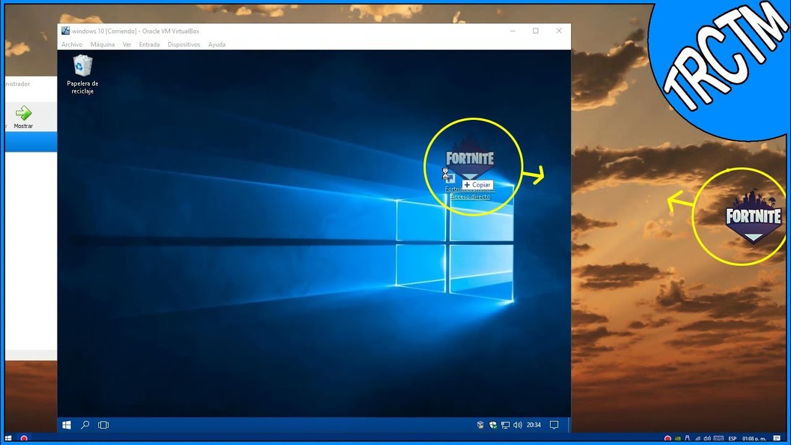791x445 pixels.
Task: Maximize the VirtualBox window
Action: pyautogui.click(x=536, y=31)
